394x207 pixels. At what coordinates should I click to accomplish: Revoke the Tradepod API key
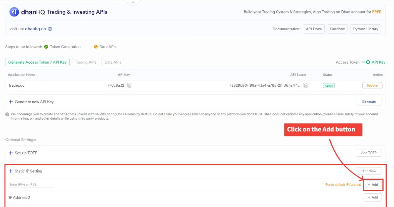coord(372,85)
